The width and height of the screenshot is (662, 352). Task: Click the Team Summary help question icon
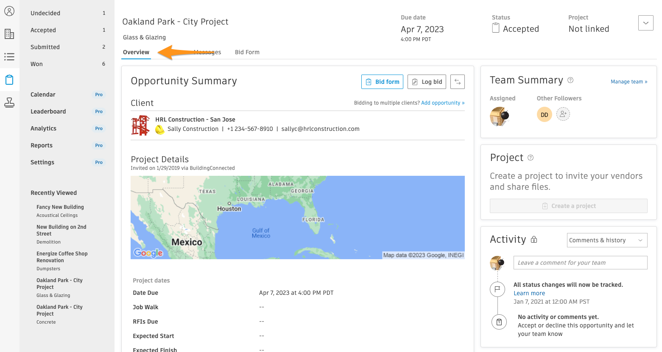click(570, 80)
